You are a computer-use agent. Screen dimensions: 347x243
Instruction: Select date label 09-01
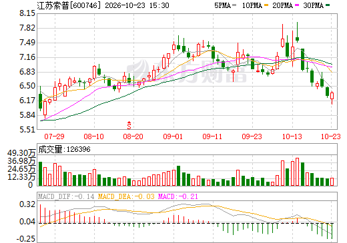tap(173, 136)
